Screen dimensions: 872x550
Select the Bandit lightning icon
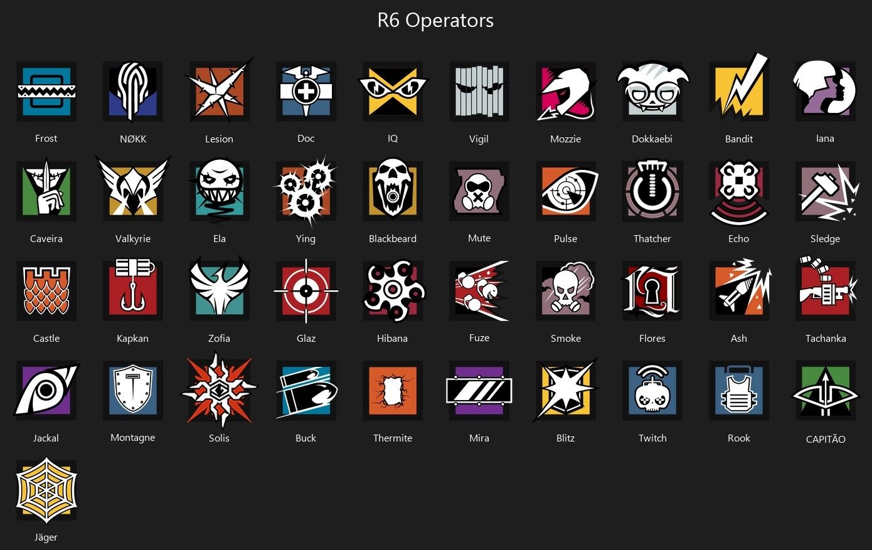tap(739, 89)
